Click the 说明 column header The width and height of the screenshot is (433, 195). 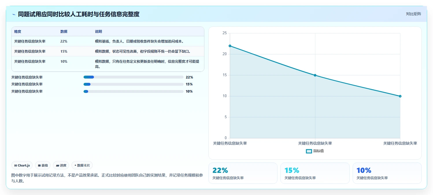(99, 32)
